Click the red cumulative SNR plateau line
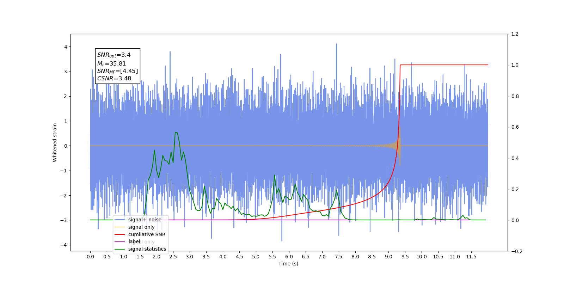The height and width of the screenshot is (282, 564). 444,65
